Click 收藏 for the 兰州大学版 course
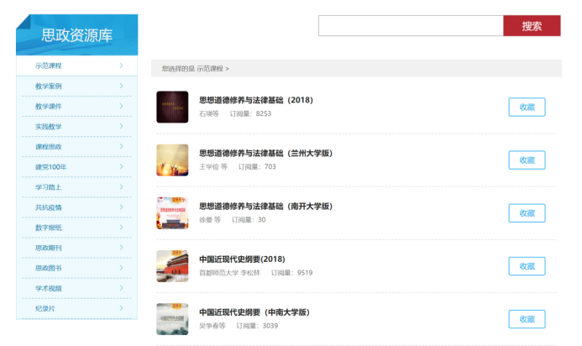 point(527,160)
